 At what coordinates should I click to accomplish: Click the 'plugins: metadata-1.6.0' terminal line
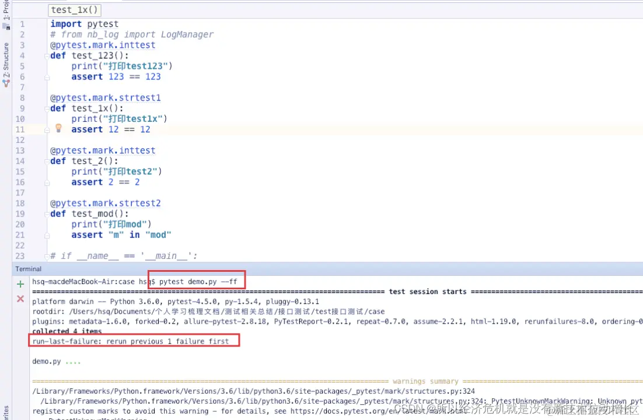tap(337, 321)
